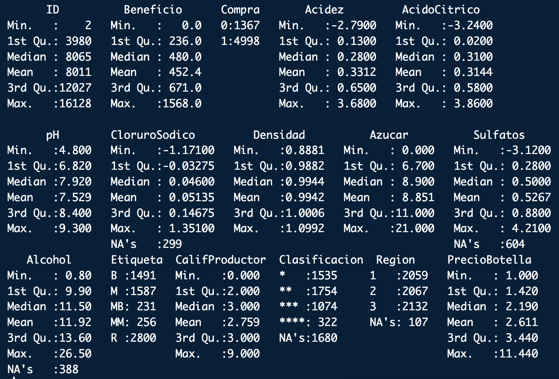Click the Compra value 1:4998
559x379 pixels.
(240, 41)
